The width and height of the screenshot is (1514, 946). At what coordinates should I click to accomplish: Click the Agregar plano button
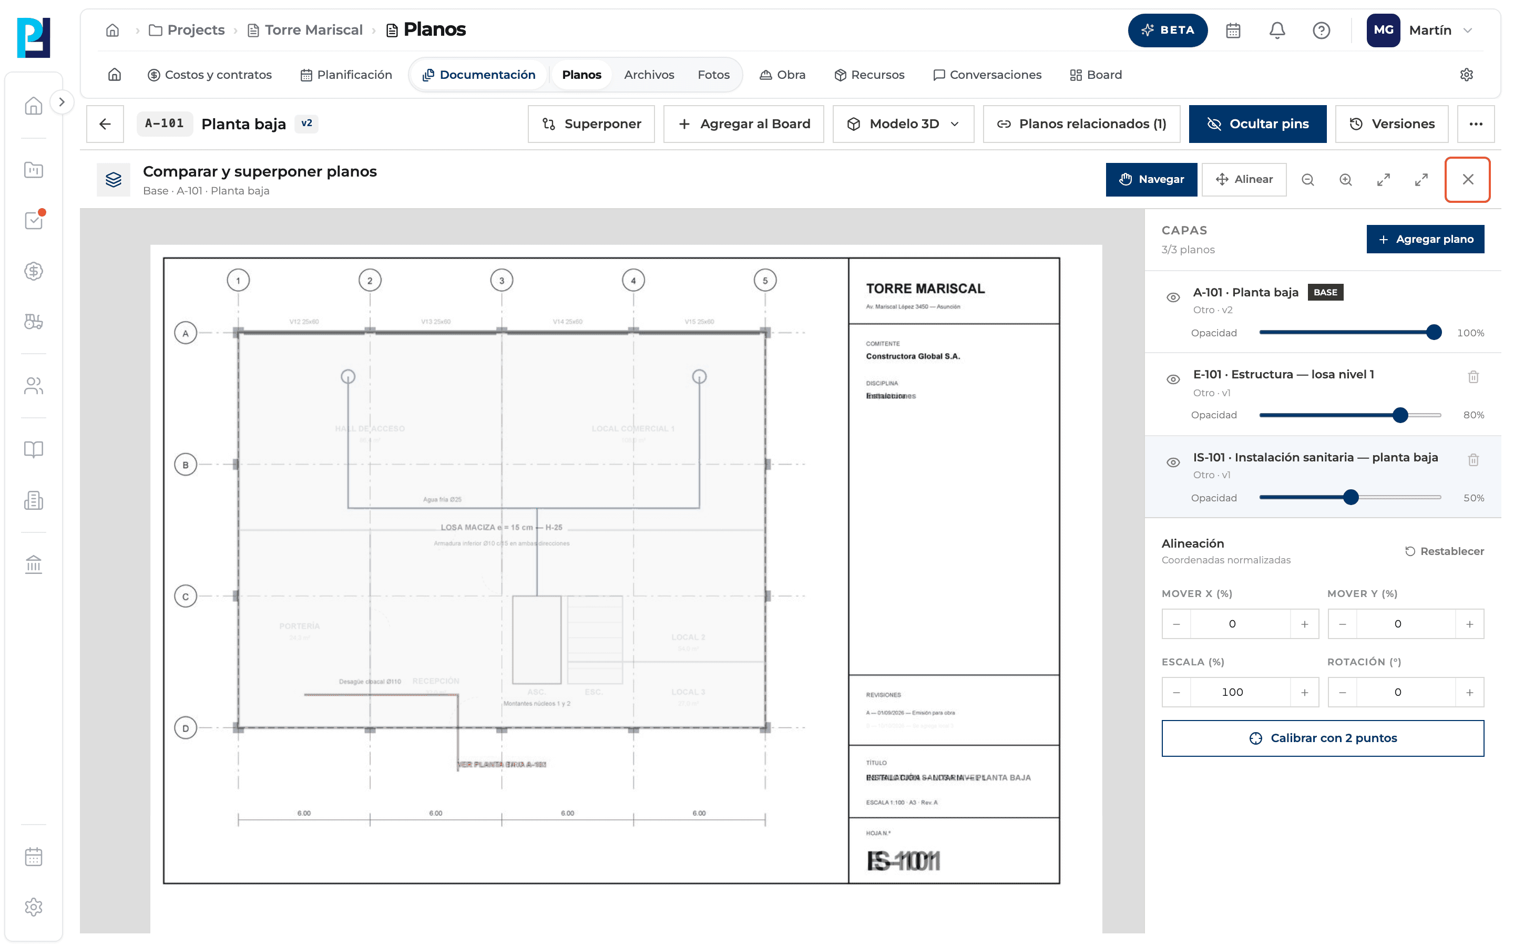[x=1425, y=239]
